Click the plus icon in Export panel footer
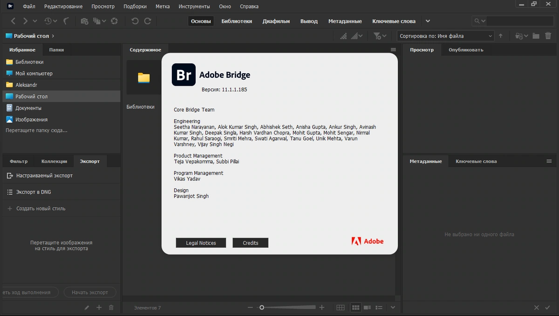The width and height of the screenshot is (559, 316). [x=99, y=308]
